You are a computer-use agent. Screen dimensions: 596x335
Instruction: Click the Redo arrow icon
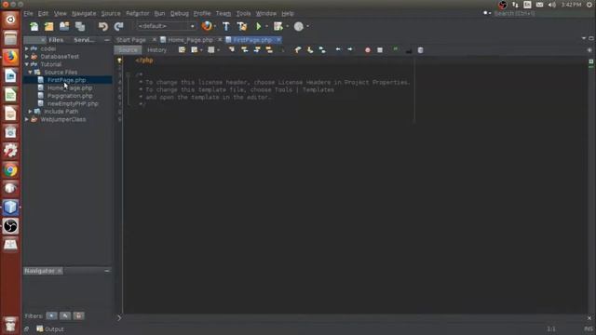pyautogui.click(x=118, y=26)
